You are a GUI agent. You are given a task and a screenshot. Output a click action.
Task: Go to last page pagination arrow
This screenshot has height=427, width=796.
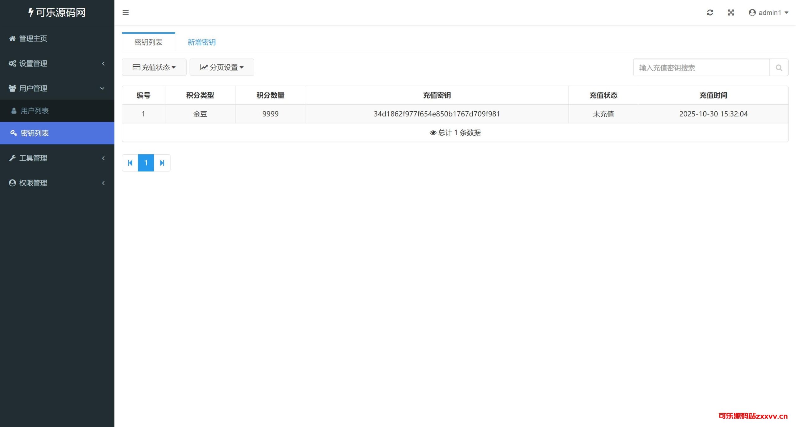(x=162, y=163)
